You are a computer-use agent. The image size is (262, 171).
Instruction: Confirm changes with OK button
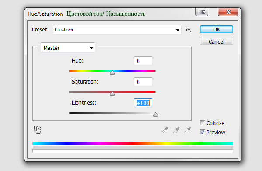pos(217,29)
